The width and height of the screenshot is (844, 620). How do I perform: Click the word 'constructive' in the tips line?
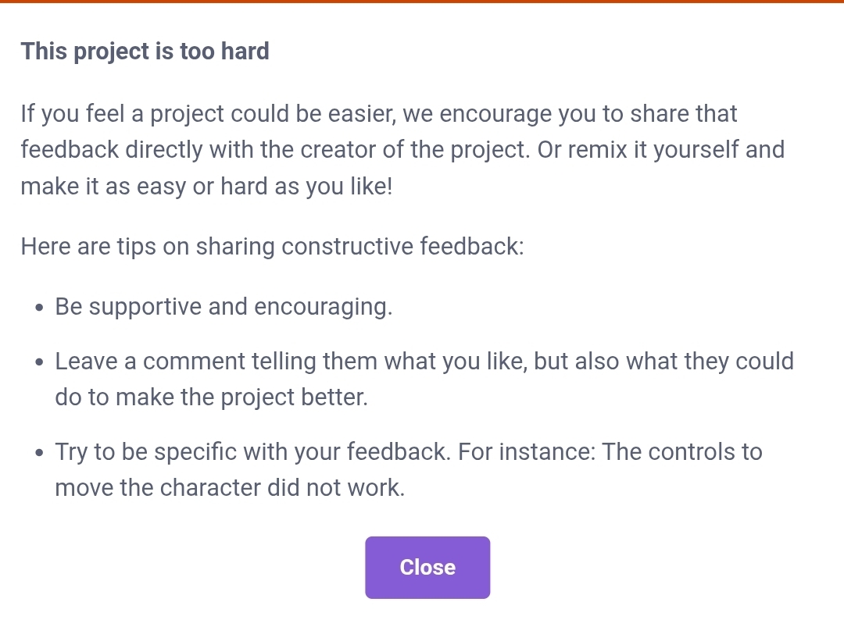click(x=348, y=247)
